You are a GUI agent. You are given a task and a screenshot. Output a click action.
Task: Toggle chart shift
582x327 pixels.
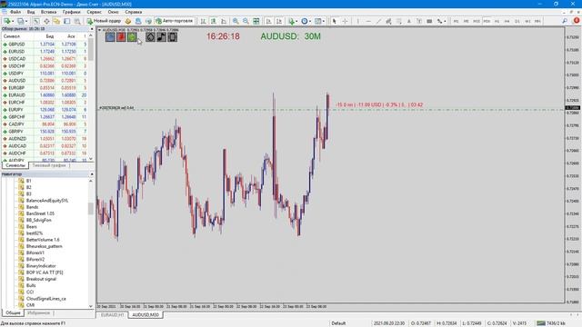(x=279, y=21)
